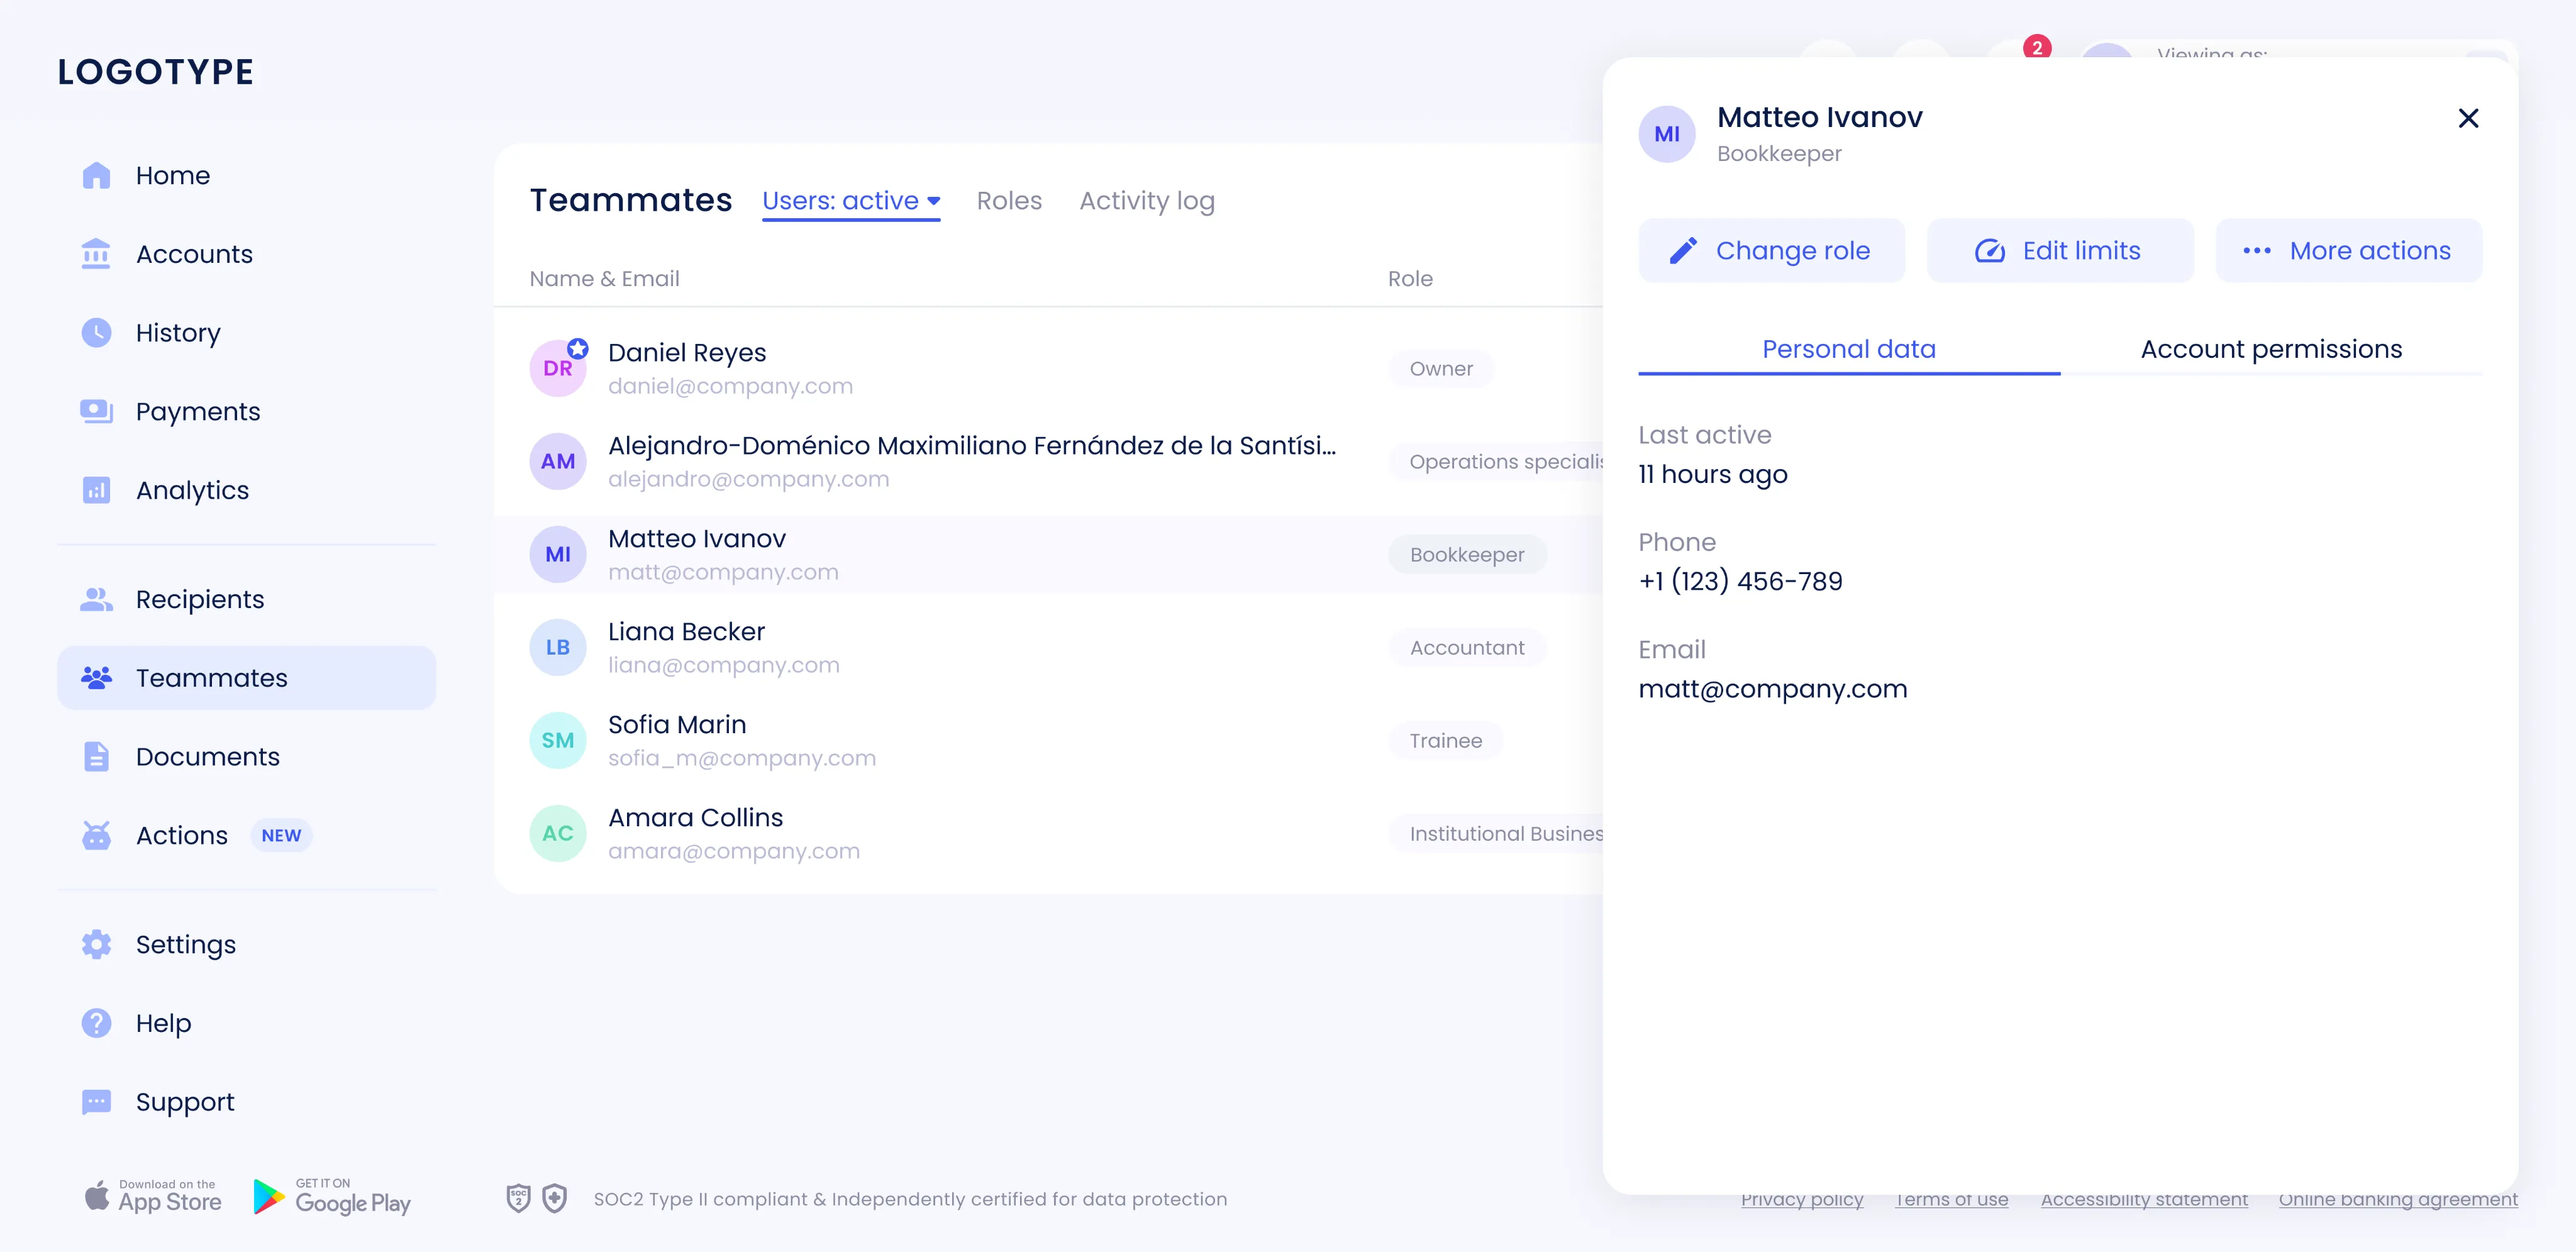2576x1252 pixels.
Task: Select the Liana Becker teammate row
Action: (x=1048, y=648)
